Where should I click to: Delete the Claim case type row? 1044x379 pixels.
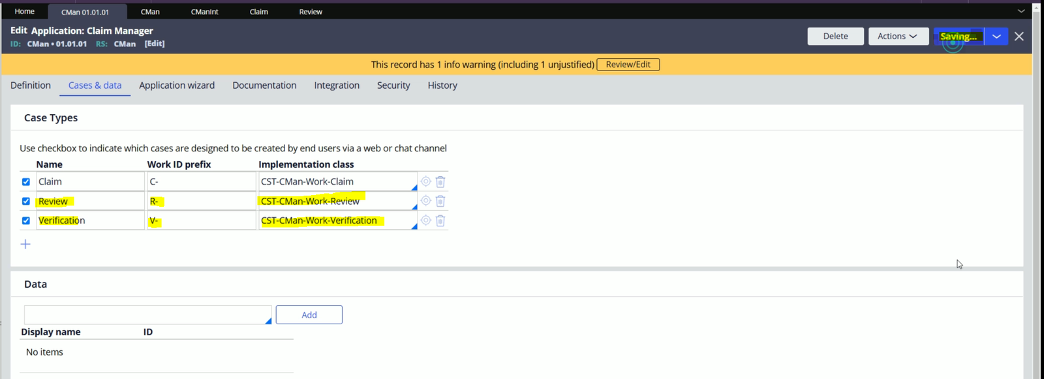tap(440, 182)
